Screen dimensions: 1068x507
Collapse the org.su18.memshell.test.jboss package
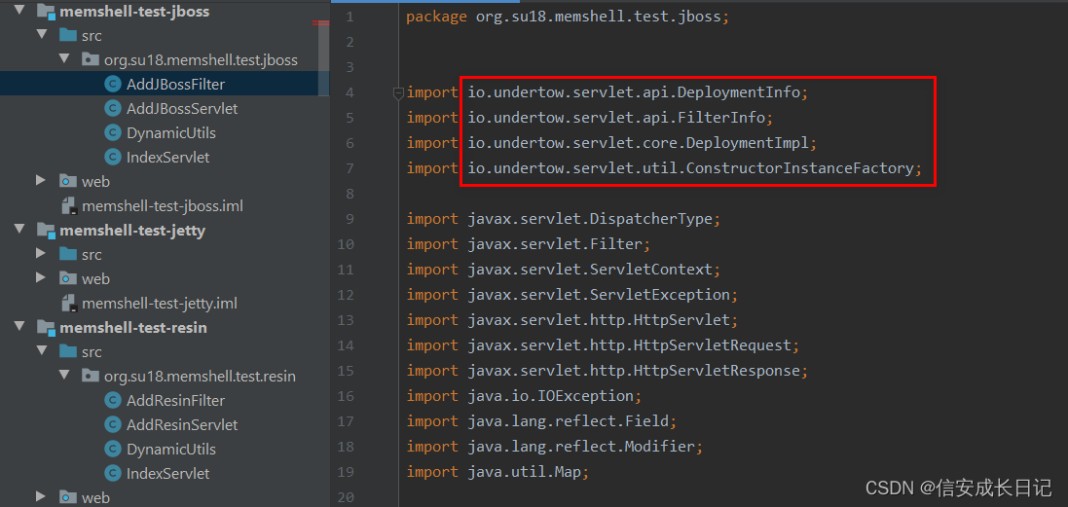tap(64, 58)
